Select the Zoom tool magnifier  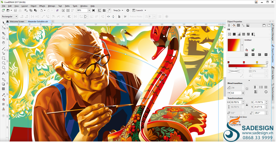point(3,38)
